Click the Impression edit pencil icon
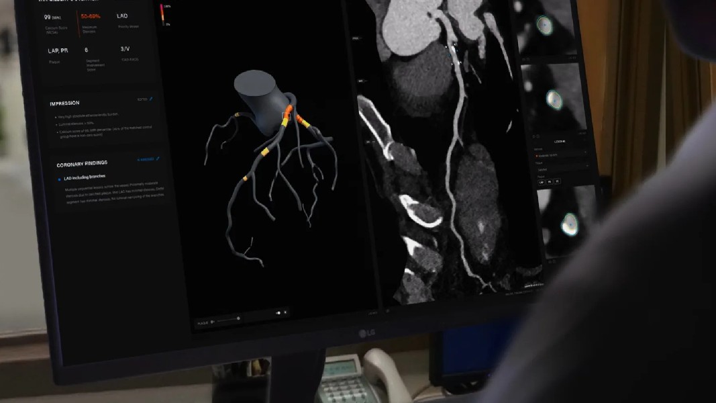The height and width of the screenshot is (403, 716). tap(151, 99)
